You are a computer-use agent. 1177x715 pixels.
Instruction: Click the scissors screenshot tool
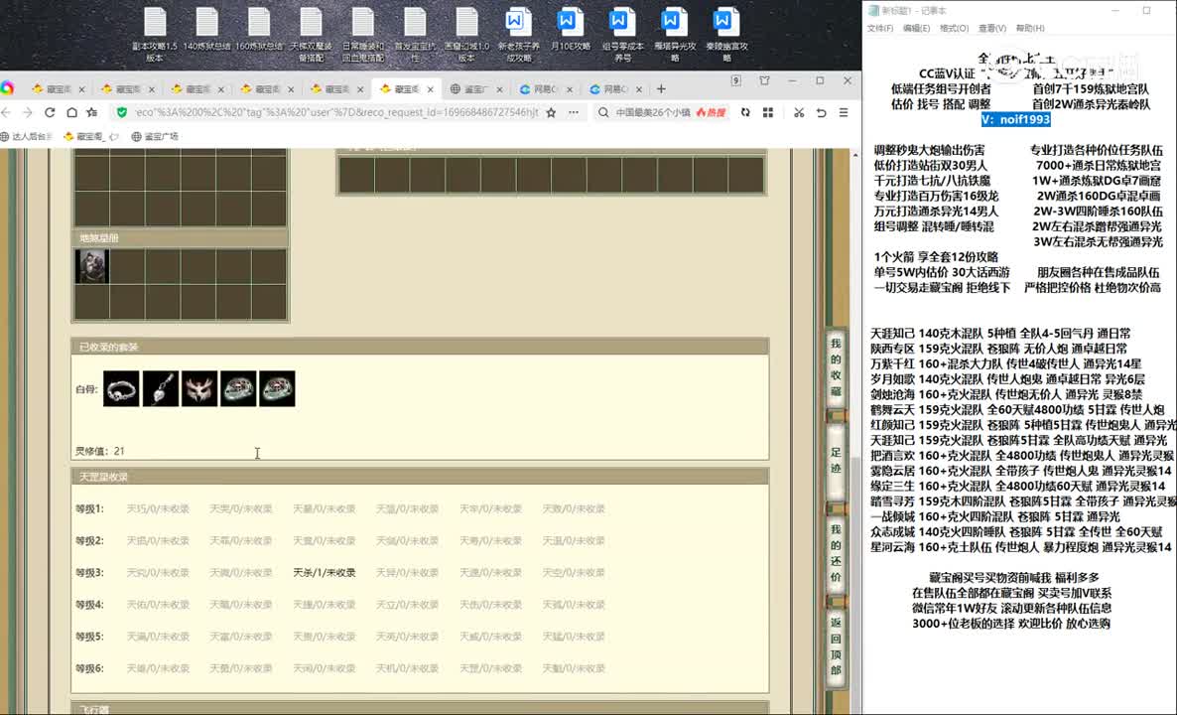pos(799,112)
